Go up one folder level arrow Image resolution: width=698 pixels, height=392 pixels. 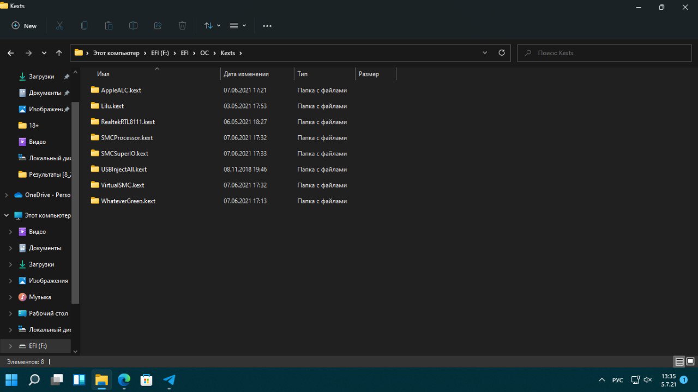[x=59, y=53]
